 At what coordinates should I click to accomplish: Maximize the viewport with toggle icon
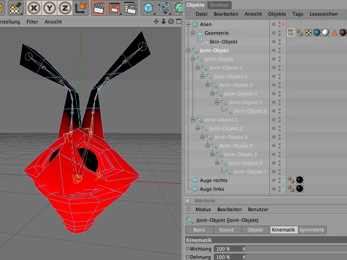(x=179, y=21)
